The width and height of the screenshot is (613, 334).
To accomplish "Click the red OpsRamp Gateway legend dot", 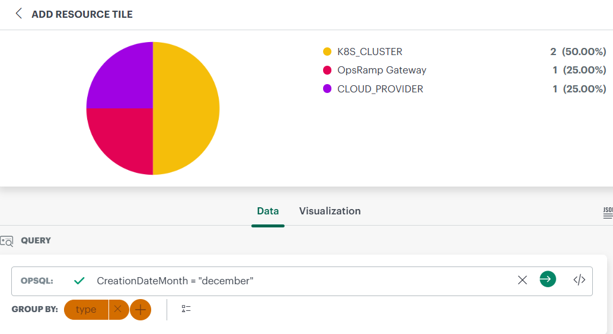I will 327,70.
